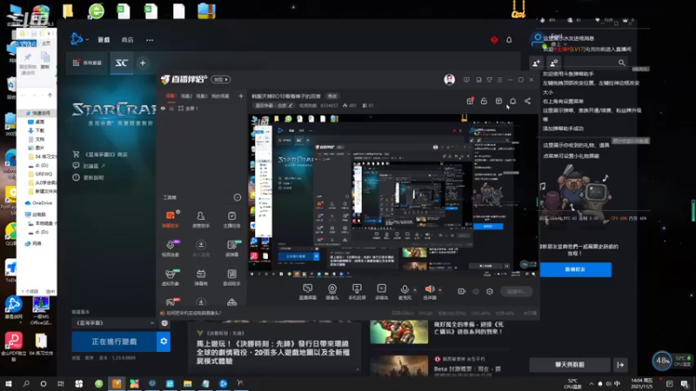Screen dimensions: 696x391
Task: Open the 虚拟形象 toolbox tool
Action: tap(171, 277)
